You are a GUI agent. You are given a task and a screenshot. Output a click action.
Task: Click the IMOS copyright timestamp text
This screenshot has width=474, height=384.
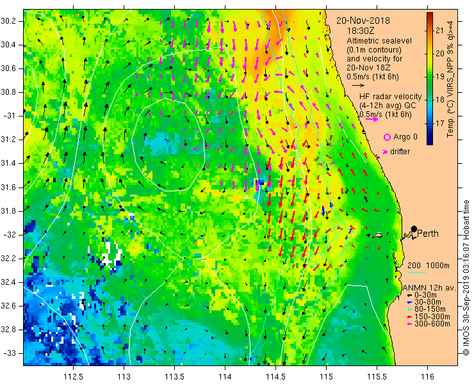point(466,278)
